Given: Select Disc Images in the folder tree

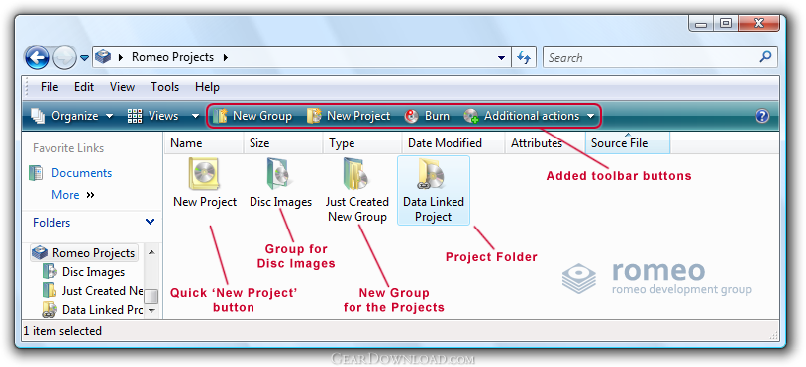Looking at the screenshot, I should point(93,272).
